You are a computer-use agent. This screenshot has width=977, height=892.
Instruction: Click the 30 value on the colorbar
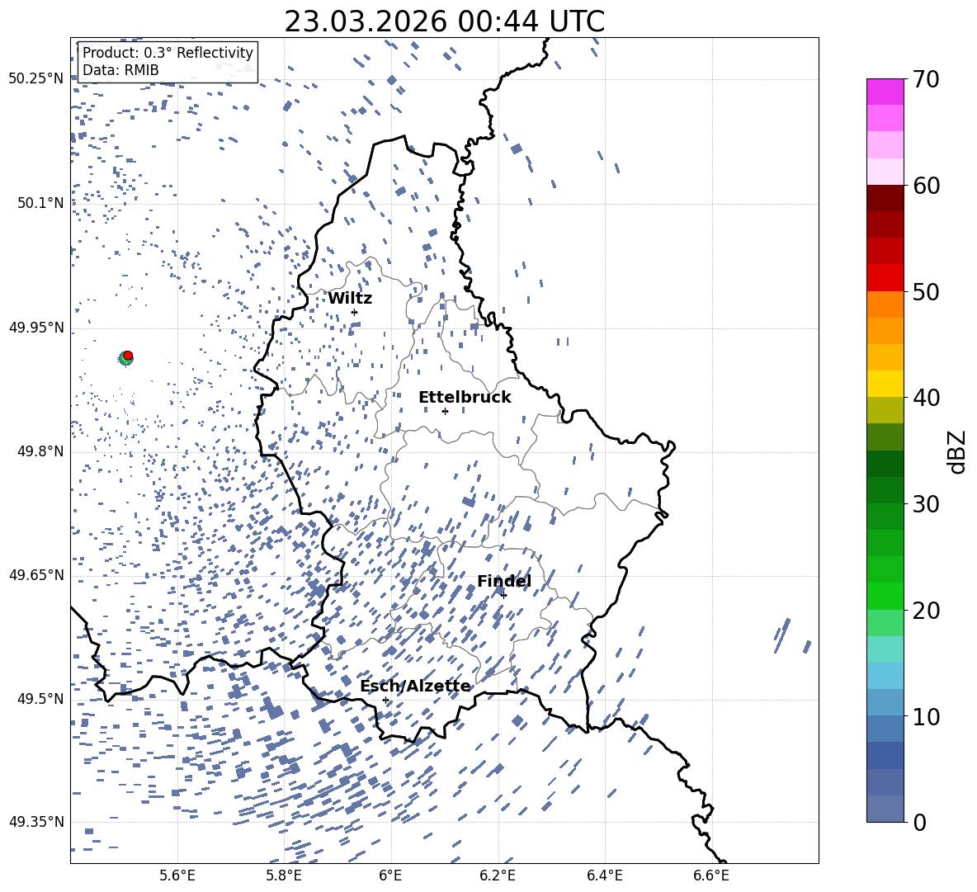926,503
